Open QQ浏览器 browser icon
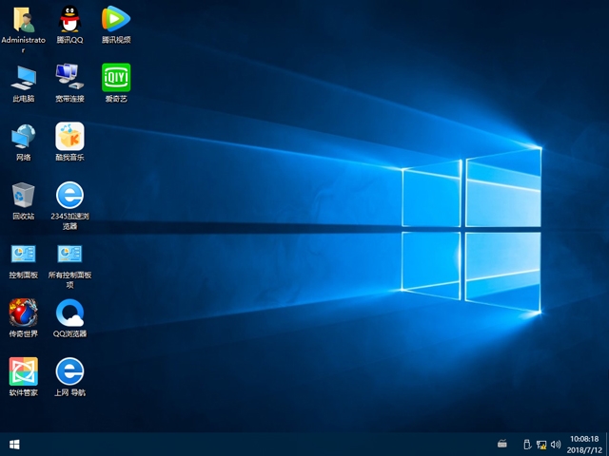Viewport: 609px width, 456px height. (x=69, y=313)
